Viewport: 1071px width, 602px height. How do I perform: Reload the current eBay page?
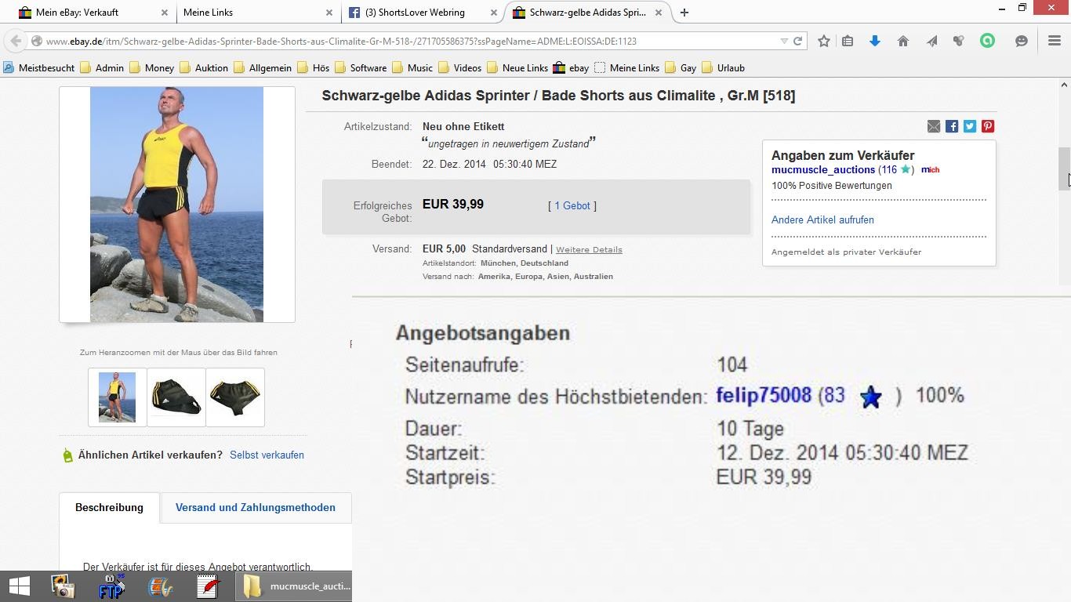coord(797,42)
